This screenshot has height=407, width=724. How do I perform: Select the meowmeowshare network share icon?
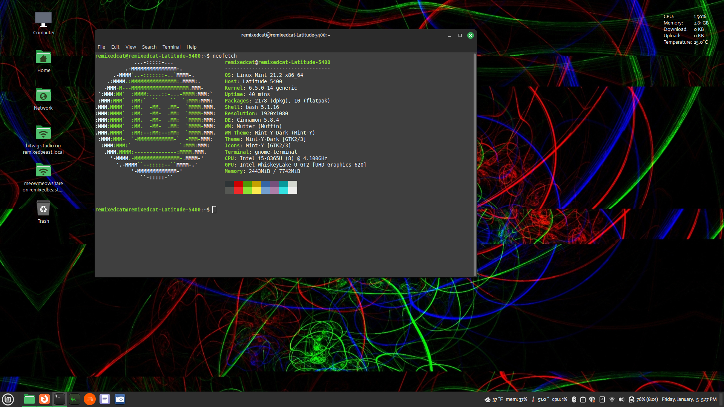(43, 177)
